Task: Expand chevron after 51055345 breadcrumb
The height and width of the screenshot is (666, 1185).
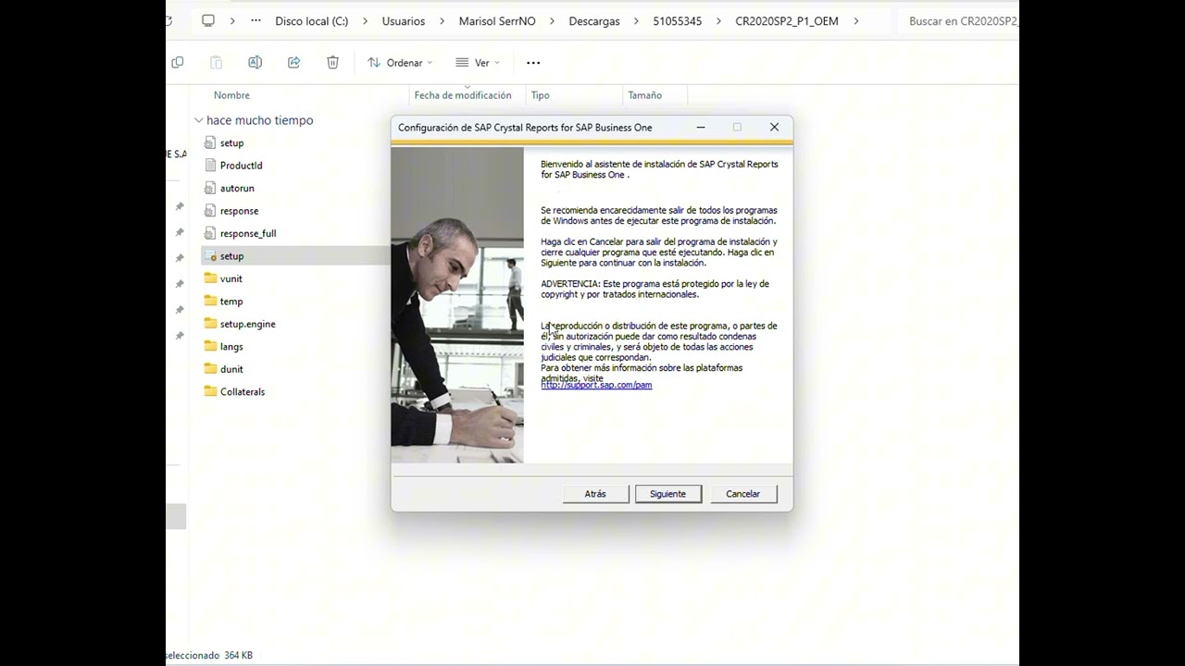Action: tap(718, 20)
